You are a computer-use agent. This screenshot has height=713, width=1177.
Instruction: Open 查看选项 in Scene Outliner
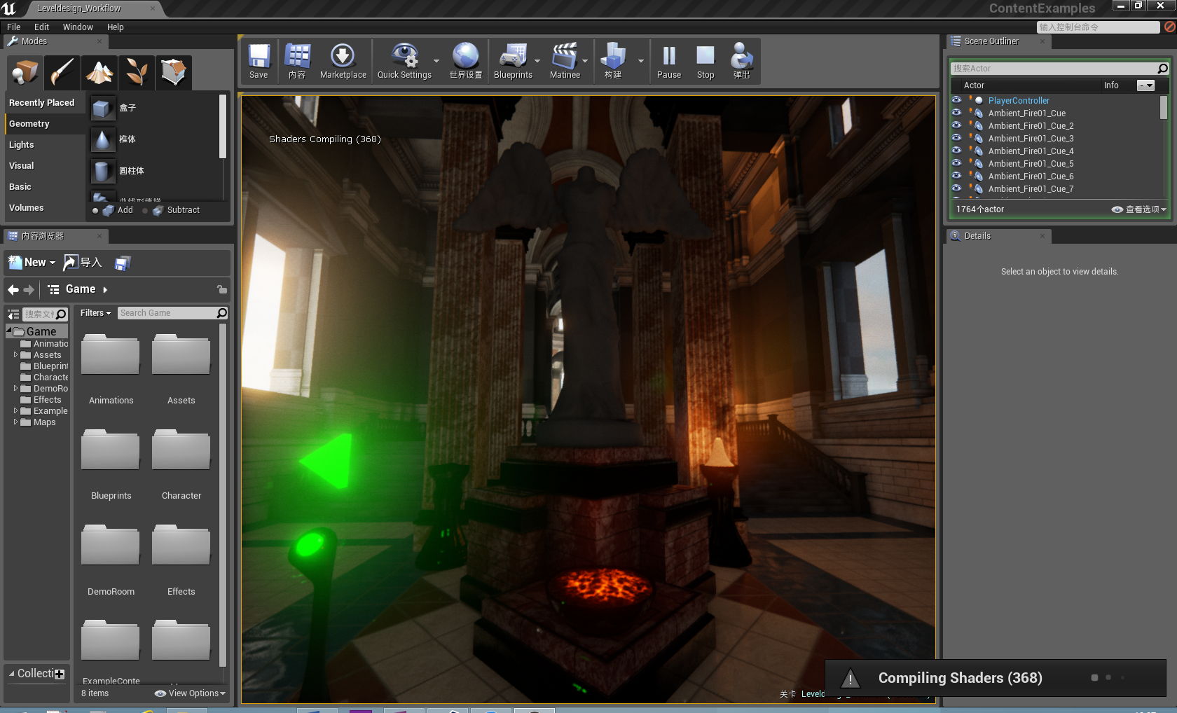tap(1138, 209)
